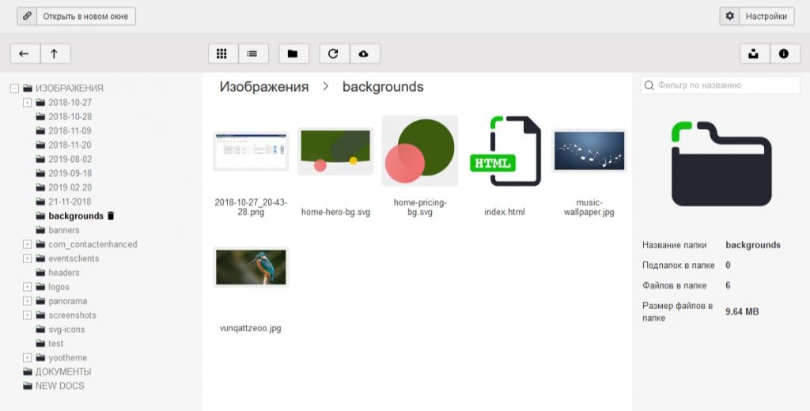Image resolution: width=810 pixels, height=411 pixels.
Task: Create a new folder
Action: (294, 54)
